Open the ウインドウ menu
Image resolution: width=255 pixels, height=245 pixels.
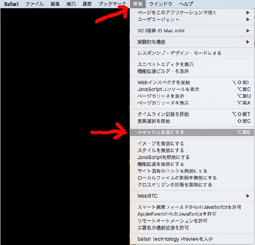[161, 4]
